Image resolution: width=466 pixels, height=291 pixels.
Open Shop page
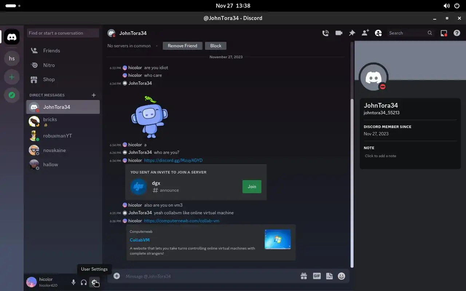[63, 79]
